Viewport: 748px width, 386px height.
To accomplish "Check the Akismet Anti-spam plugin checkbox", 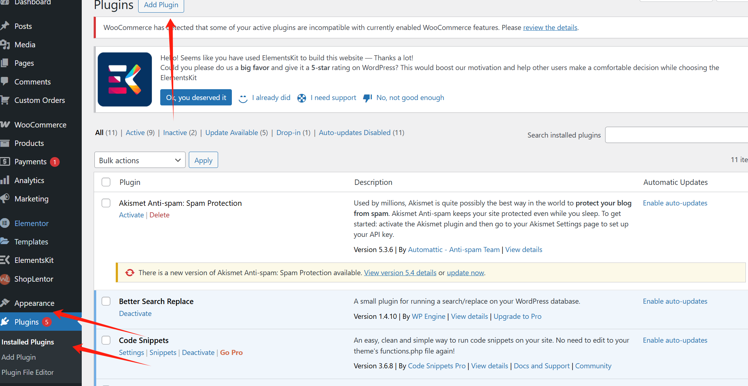I will (x=106, y=203).
